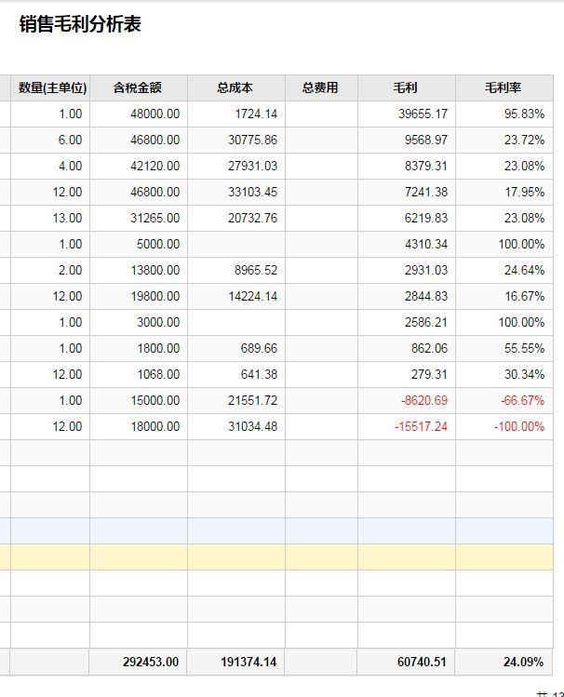Select the 销售毛利分析表 title text
Image resolution: width=564 pixels, height=697 pixels.
[x=80, y=24]
